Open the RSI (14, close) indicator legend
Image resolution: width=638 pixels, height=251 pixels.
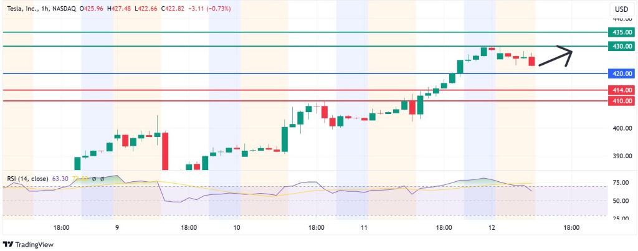click(x=26, y=179)
